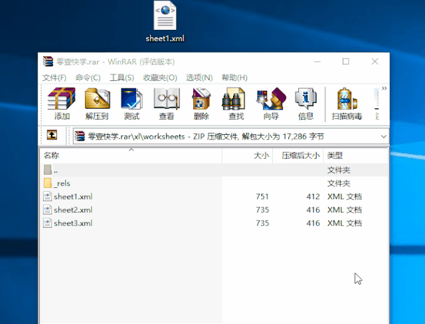Expand the toolbar overflow chevron
The image size is (425, 324).
point(384,88)
